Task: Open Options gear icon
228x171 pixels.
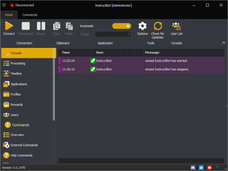Action: pyautogui.click(x=142, y=26)
